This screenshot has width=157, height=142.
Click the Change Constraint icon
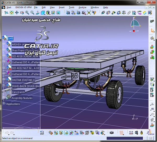145,13
